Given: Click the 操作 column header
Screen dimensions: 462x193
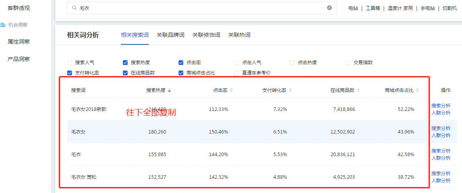Looking at the screenshot, I should [445, 90].
